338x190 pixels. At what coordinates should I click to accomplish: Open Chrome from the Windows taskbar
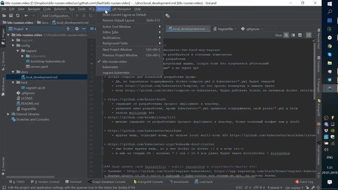click(x=330, y=46)
